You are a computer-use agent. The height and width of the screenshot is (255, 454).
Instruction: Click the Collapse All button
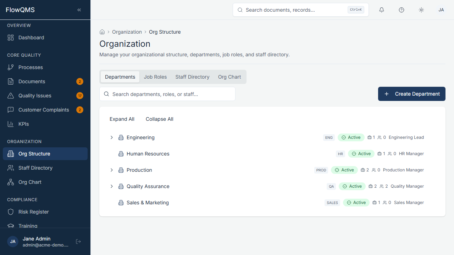click(160, 119)
